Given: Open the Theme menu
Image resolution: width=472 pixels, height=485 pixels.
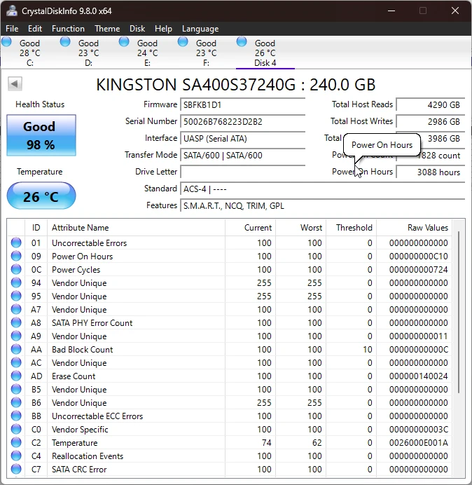Looking at the screenshot, I should coord(107,29).
